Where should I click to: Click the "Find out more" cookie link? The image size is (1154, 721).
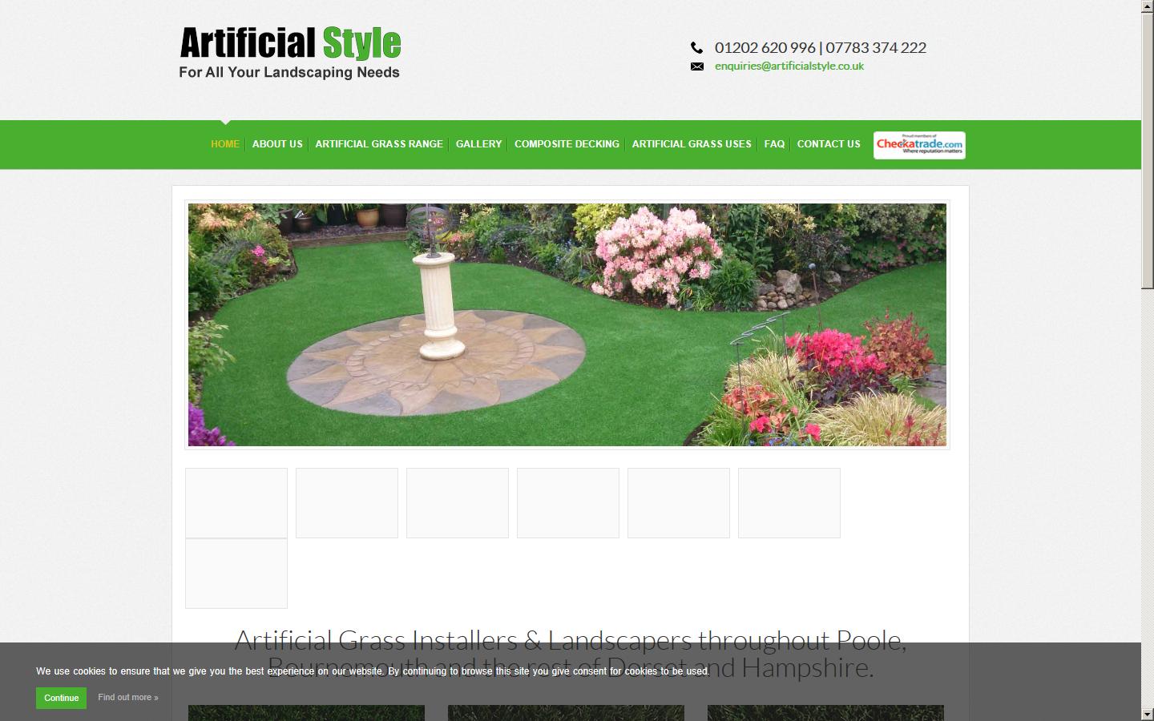pos(128,698)
